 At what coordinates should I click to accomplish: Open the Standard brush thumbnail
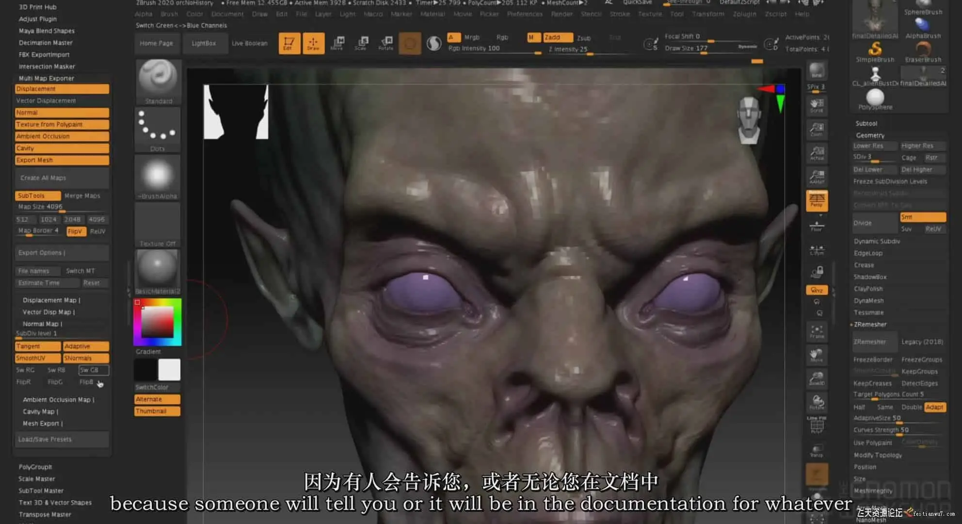158,80
